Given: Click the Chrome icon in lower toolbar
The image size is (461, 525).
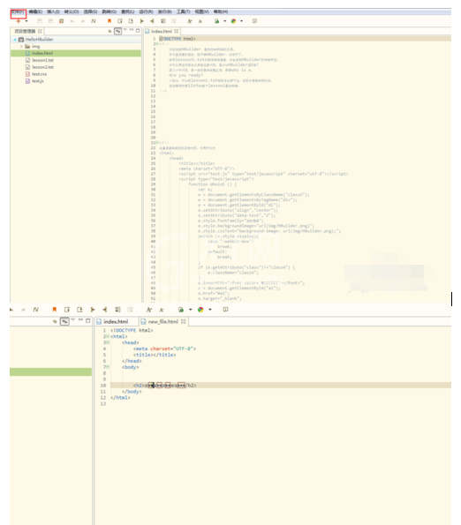Looking at the screenshot, I should [x=200, y=310].
